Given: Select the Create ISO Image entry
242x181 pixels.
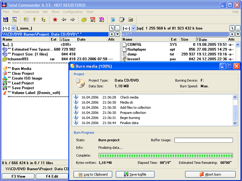Looking at the screenshot, I should tap(22, 78).
